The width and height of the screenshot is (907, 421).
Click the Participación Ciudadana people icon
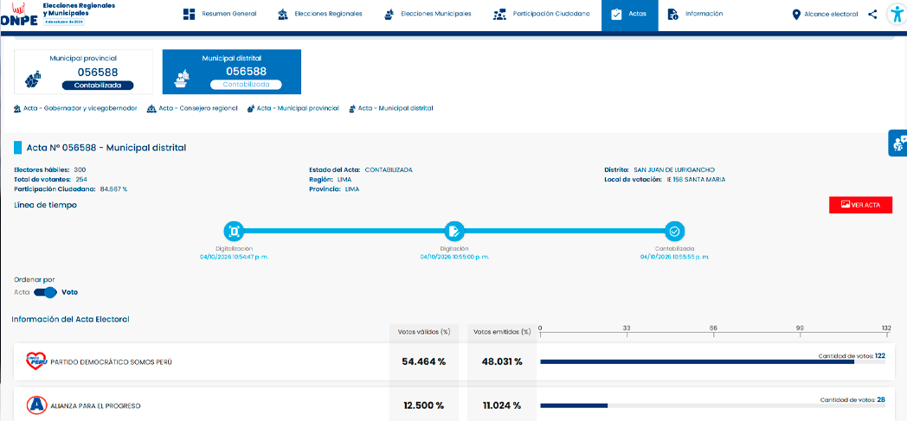[x=499, y=14]
